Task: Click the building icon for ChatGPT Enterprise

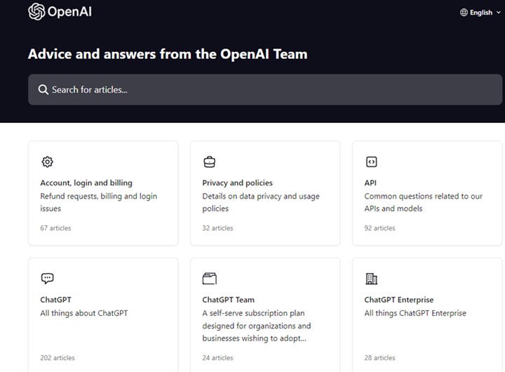Action: [x=371, y=279]
